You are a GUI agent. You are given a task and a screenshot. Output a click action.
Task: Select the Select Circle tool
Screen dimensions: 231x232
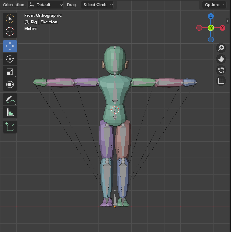click(10, 19)
